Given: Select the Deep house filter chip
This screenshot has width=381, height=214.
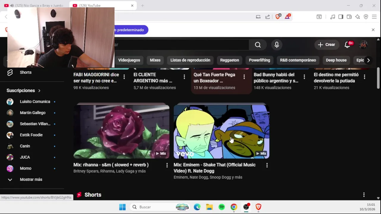Looking at the screenshot, I should [x=336, y=60].
